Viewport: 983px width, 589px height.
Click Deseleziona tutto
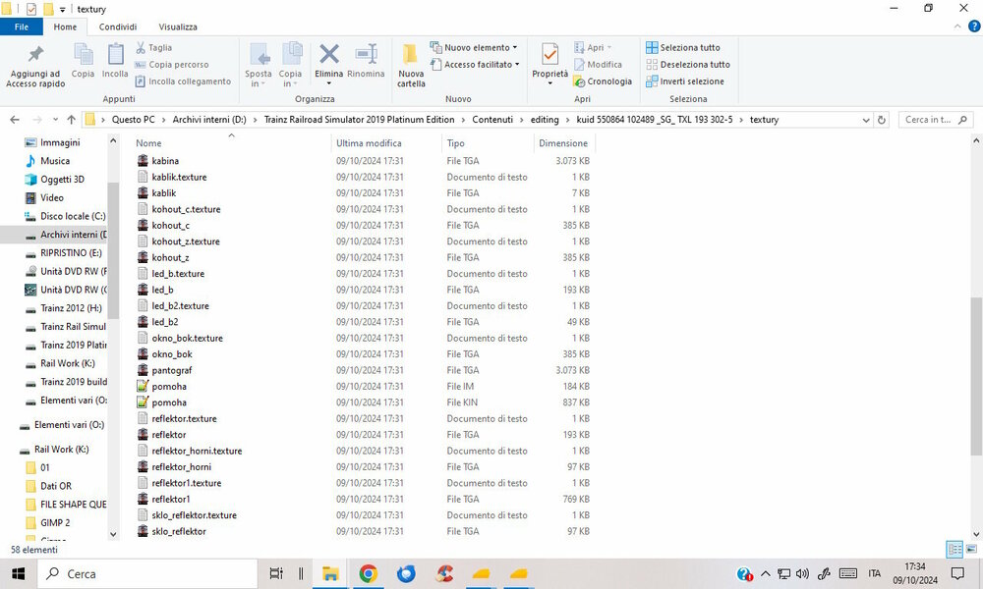[x=688, y=65]
